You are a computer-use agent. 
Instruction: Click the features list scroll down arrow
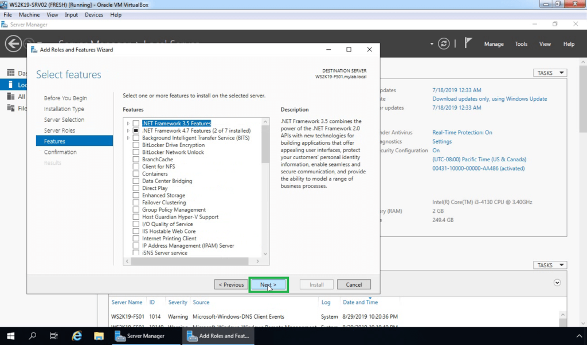tap(265, 254)
